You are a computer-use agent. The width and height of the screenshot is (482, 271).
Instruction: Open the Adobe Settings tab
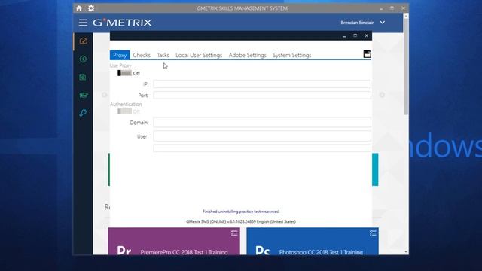click(x=248, y=55)
